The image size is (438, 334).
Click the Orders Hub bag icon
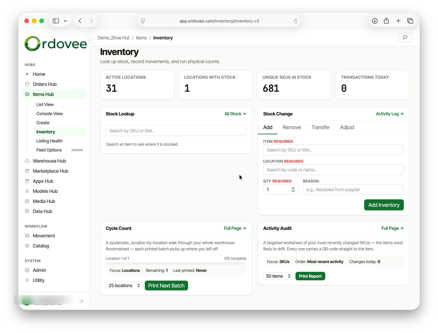click(27, 84)
